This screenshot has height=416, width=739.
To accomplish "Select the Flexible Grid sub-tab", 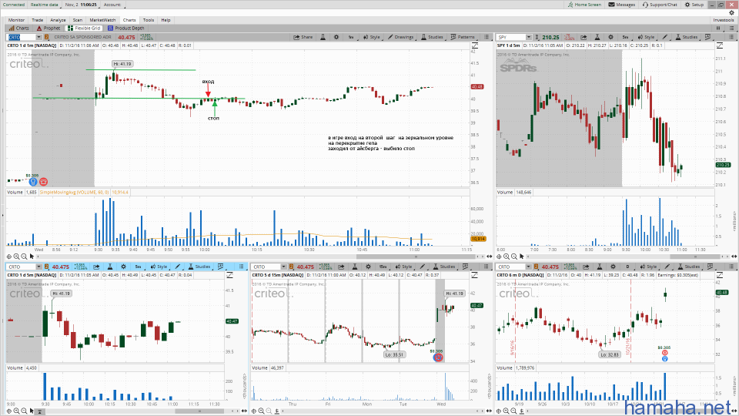I will click(x=85, y=28).
